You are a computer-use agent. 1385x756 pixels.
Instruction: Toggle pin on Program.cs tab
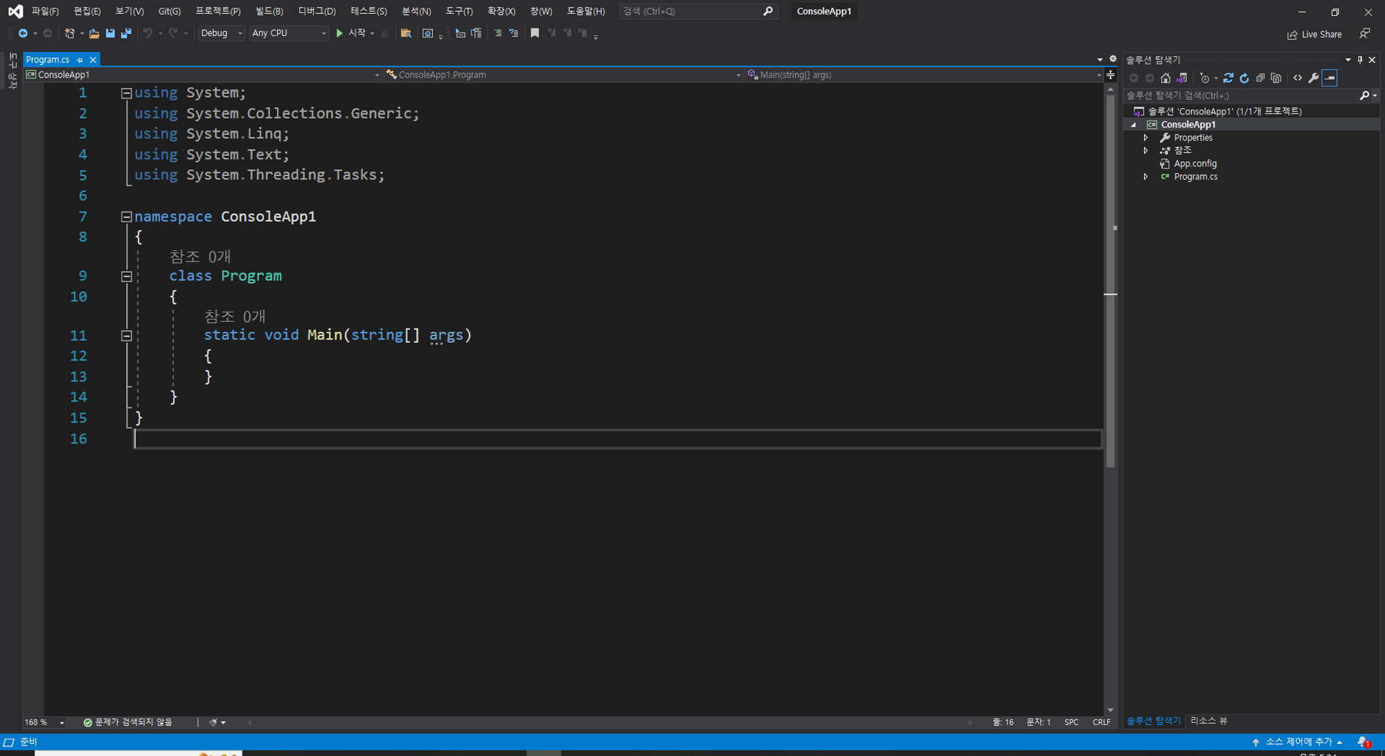[x=80, y=60]
